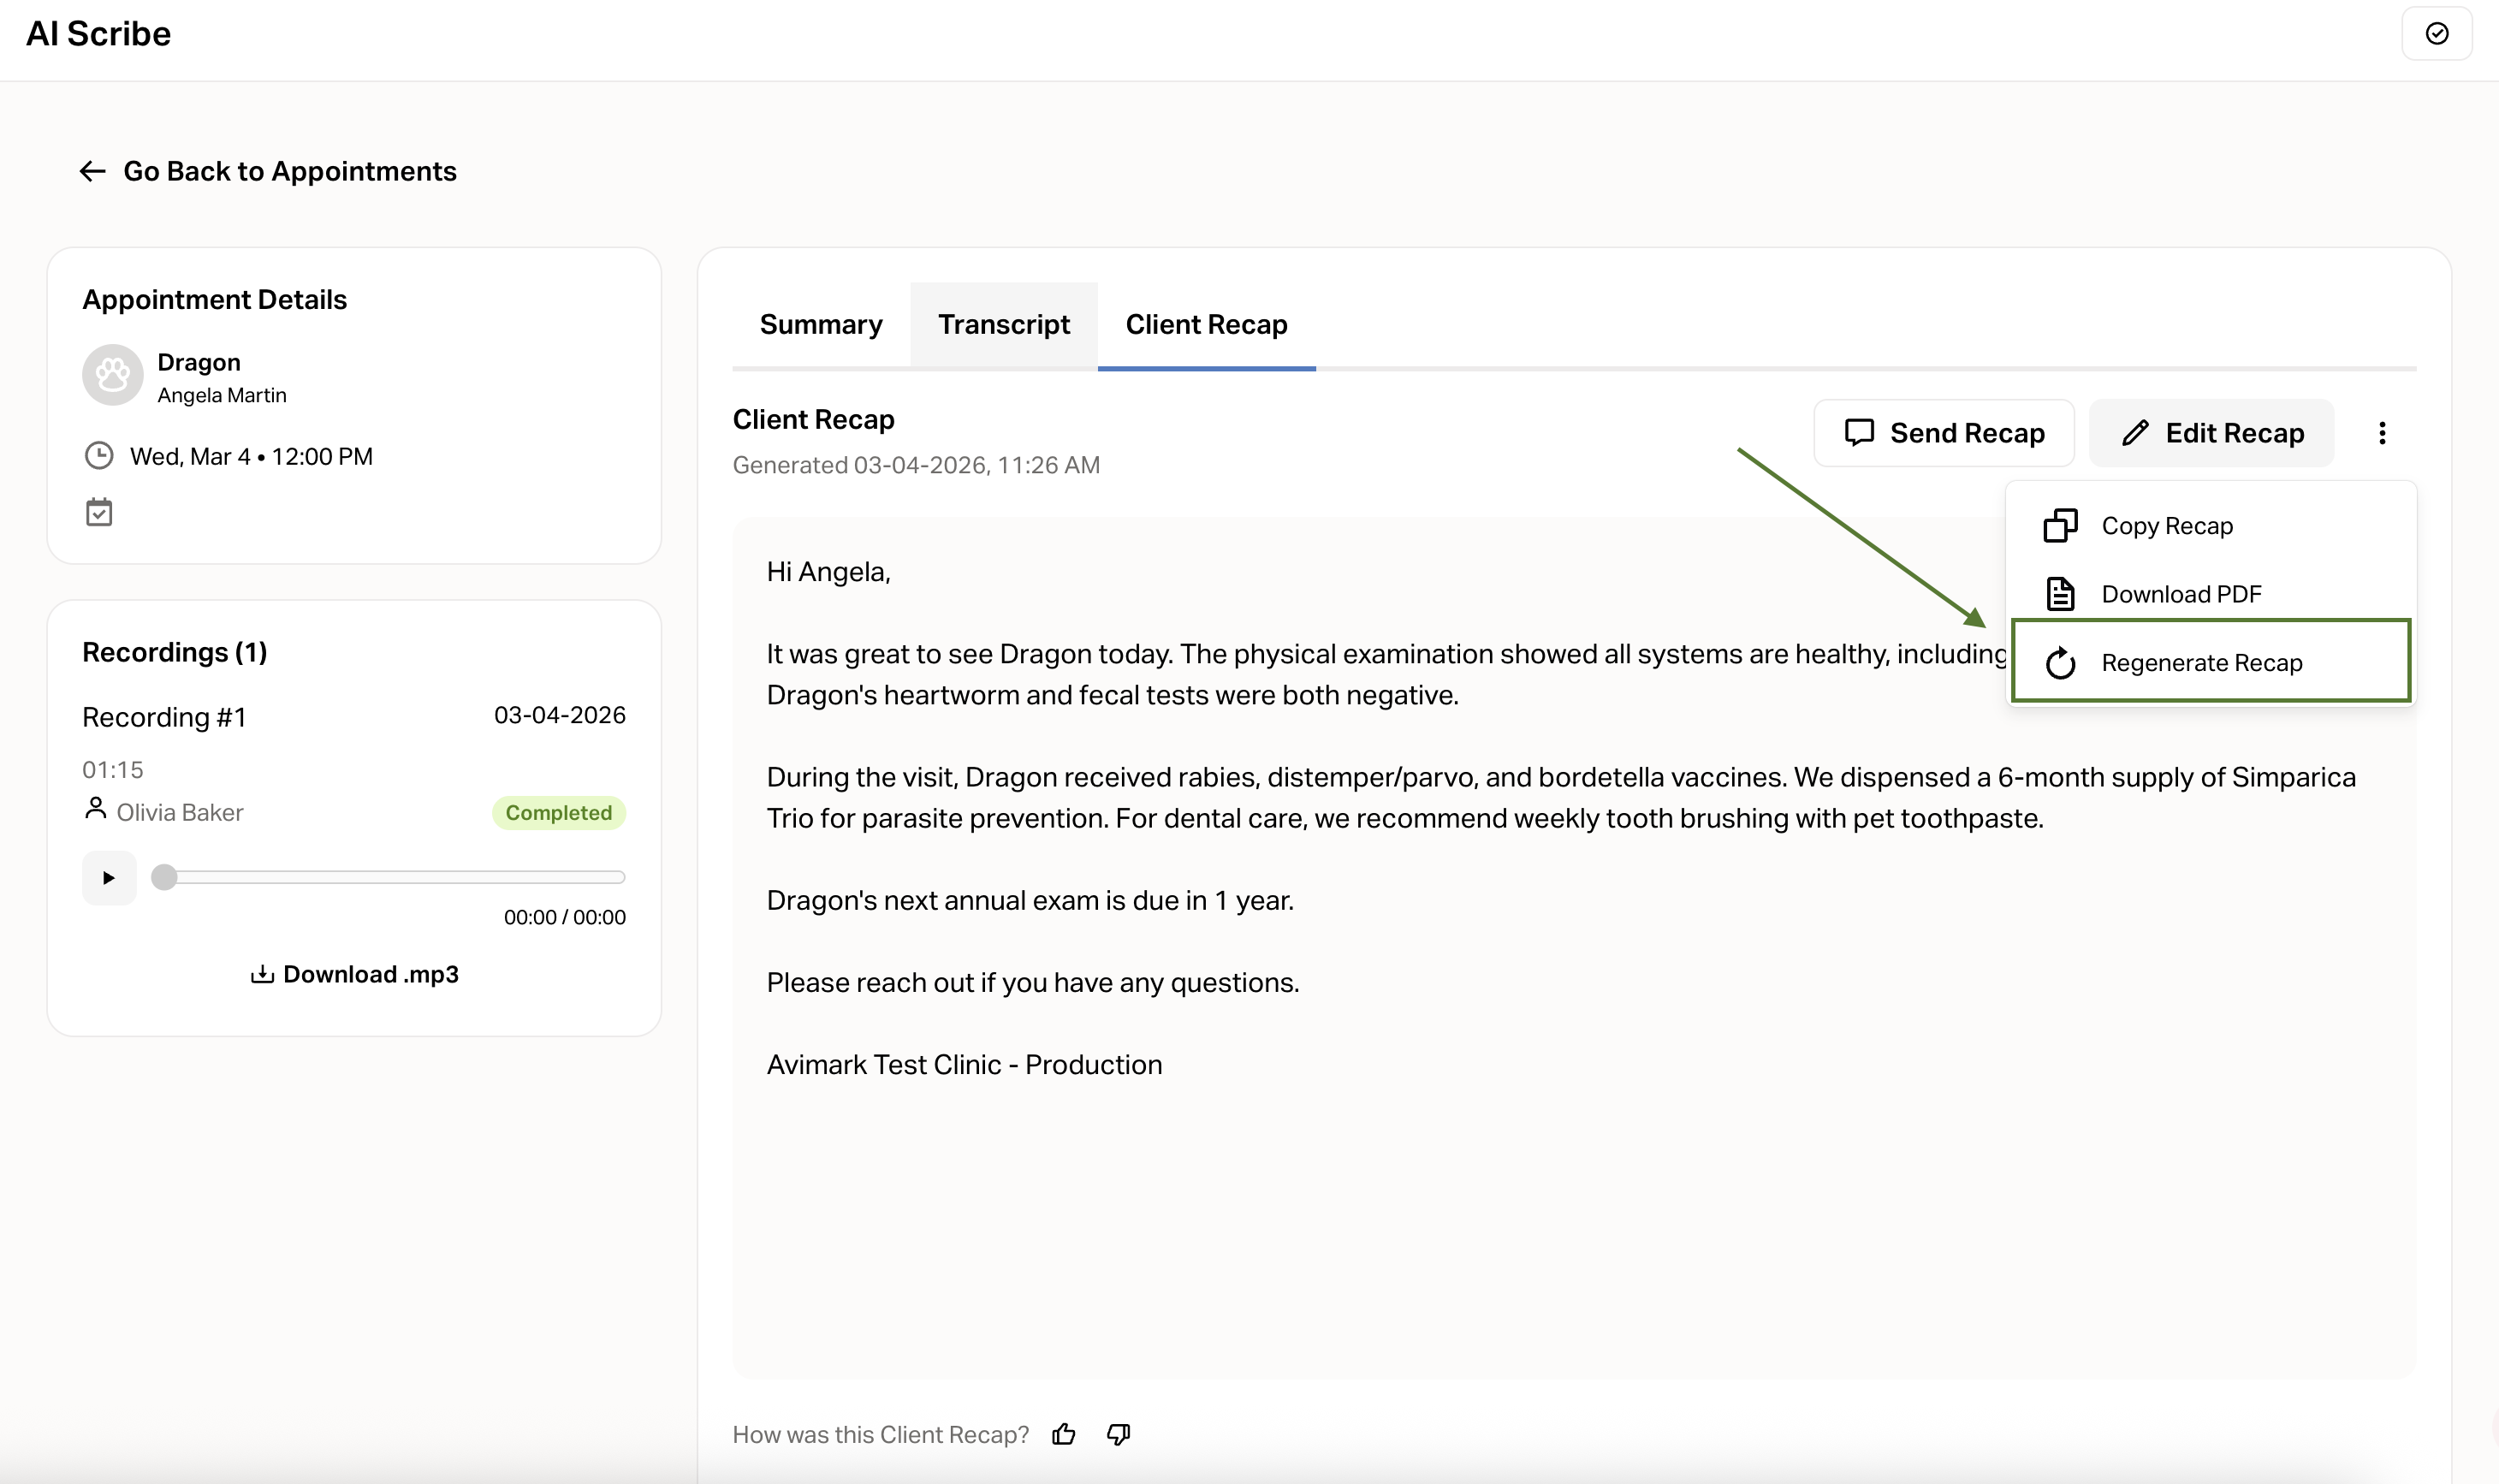Screen dimensions: 2499x1484
Task: Select the Client Recap tab
Action: tap(1206, 325)
